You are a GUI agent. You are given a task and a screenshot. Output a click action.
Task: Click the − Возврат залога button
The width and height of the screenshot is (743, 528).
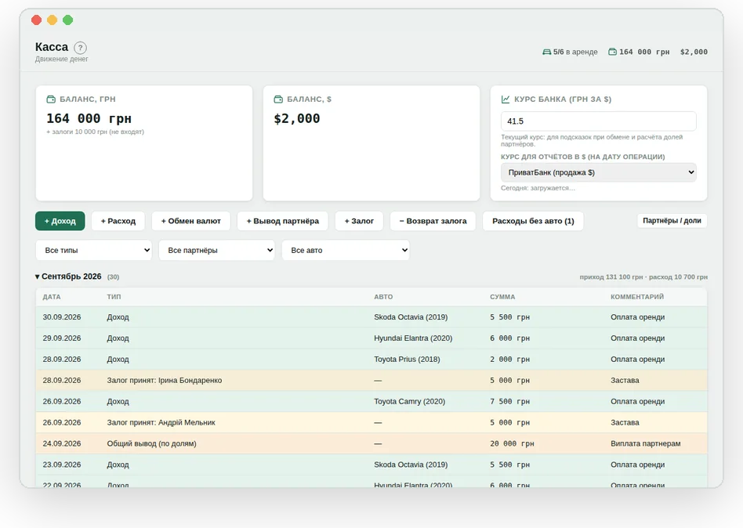(433, 221)
